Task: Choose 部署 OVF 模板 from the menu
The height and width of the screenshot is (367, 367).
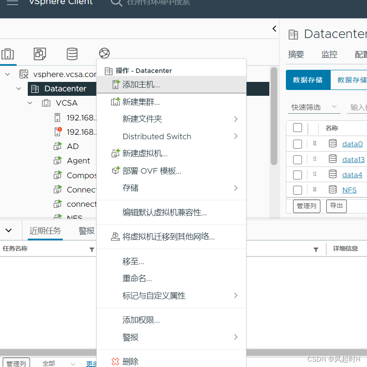Action: pyautogui.click(x=172, y=171)
